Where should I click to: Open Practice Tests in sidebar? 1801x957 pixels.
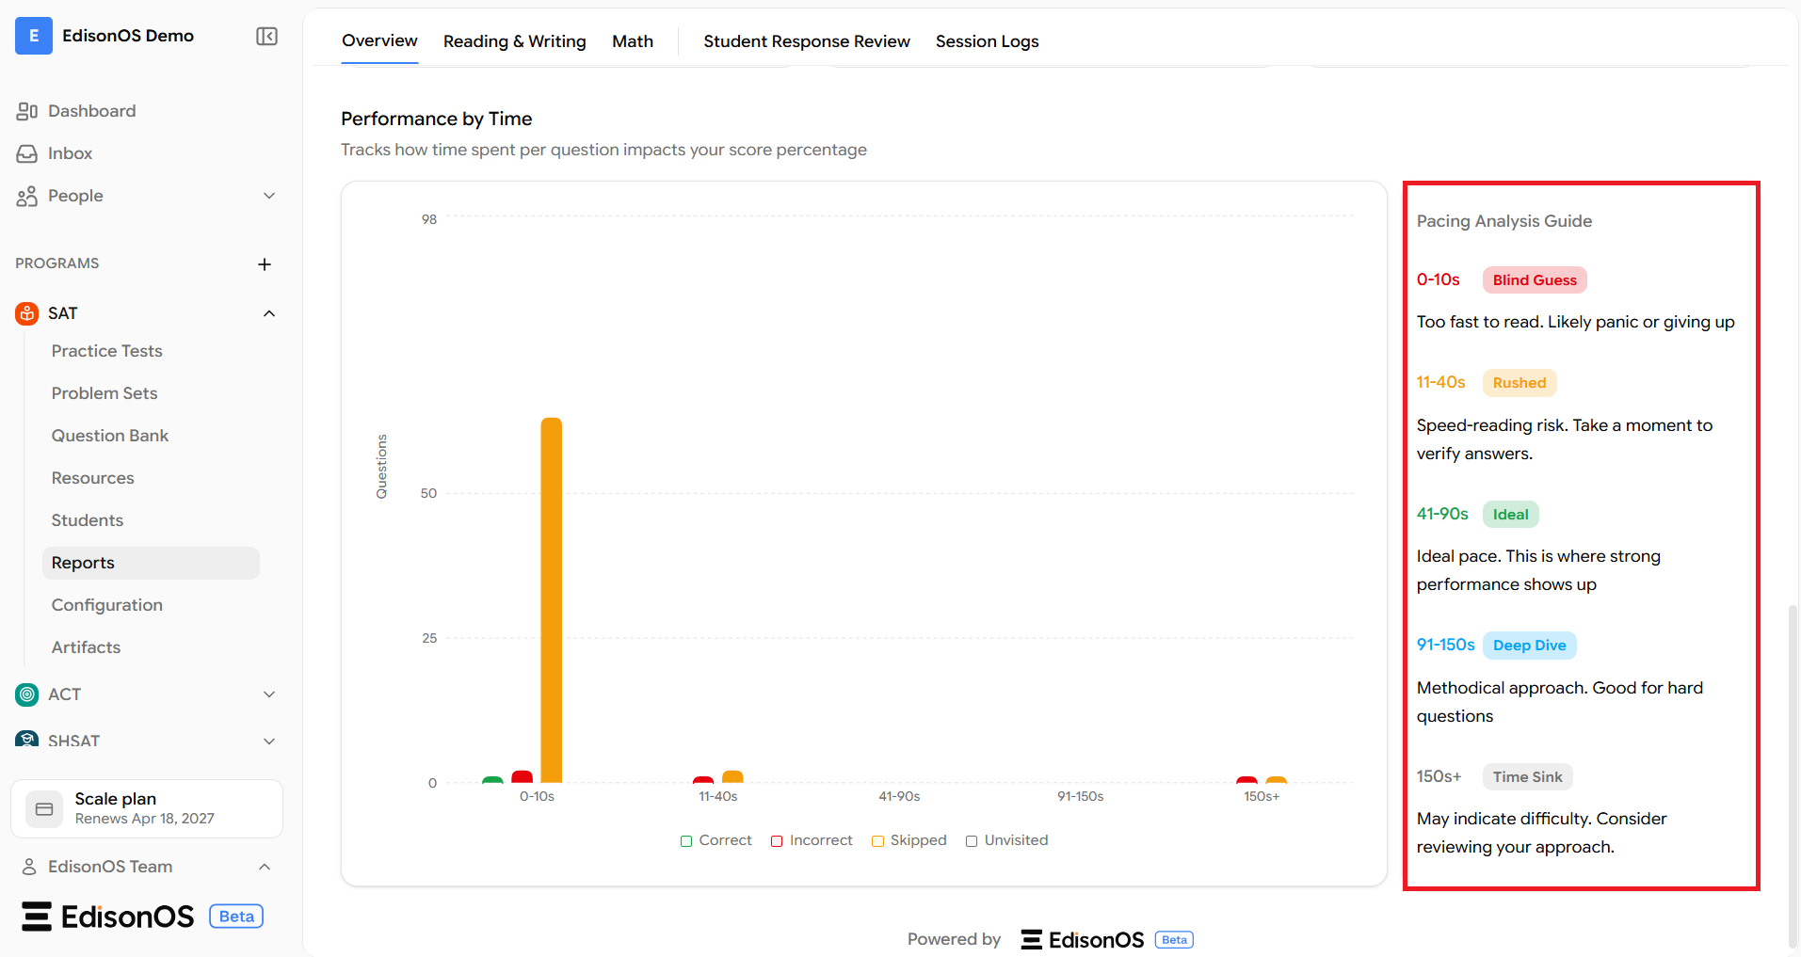pyautogui.click(x=106, y=351)
